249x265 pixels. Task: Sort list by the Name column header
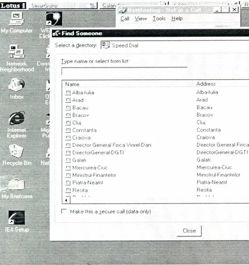click(x=127, y=84)
